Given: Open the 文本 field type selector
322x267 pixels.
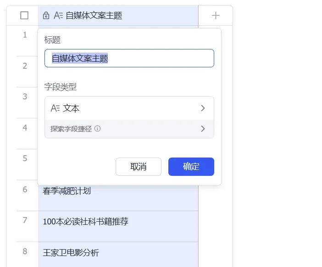Looking at the screenshot, I should 129,108.
